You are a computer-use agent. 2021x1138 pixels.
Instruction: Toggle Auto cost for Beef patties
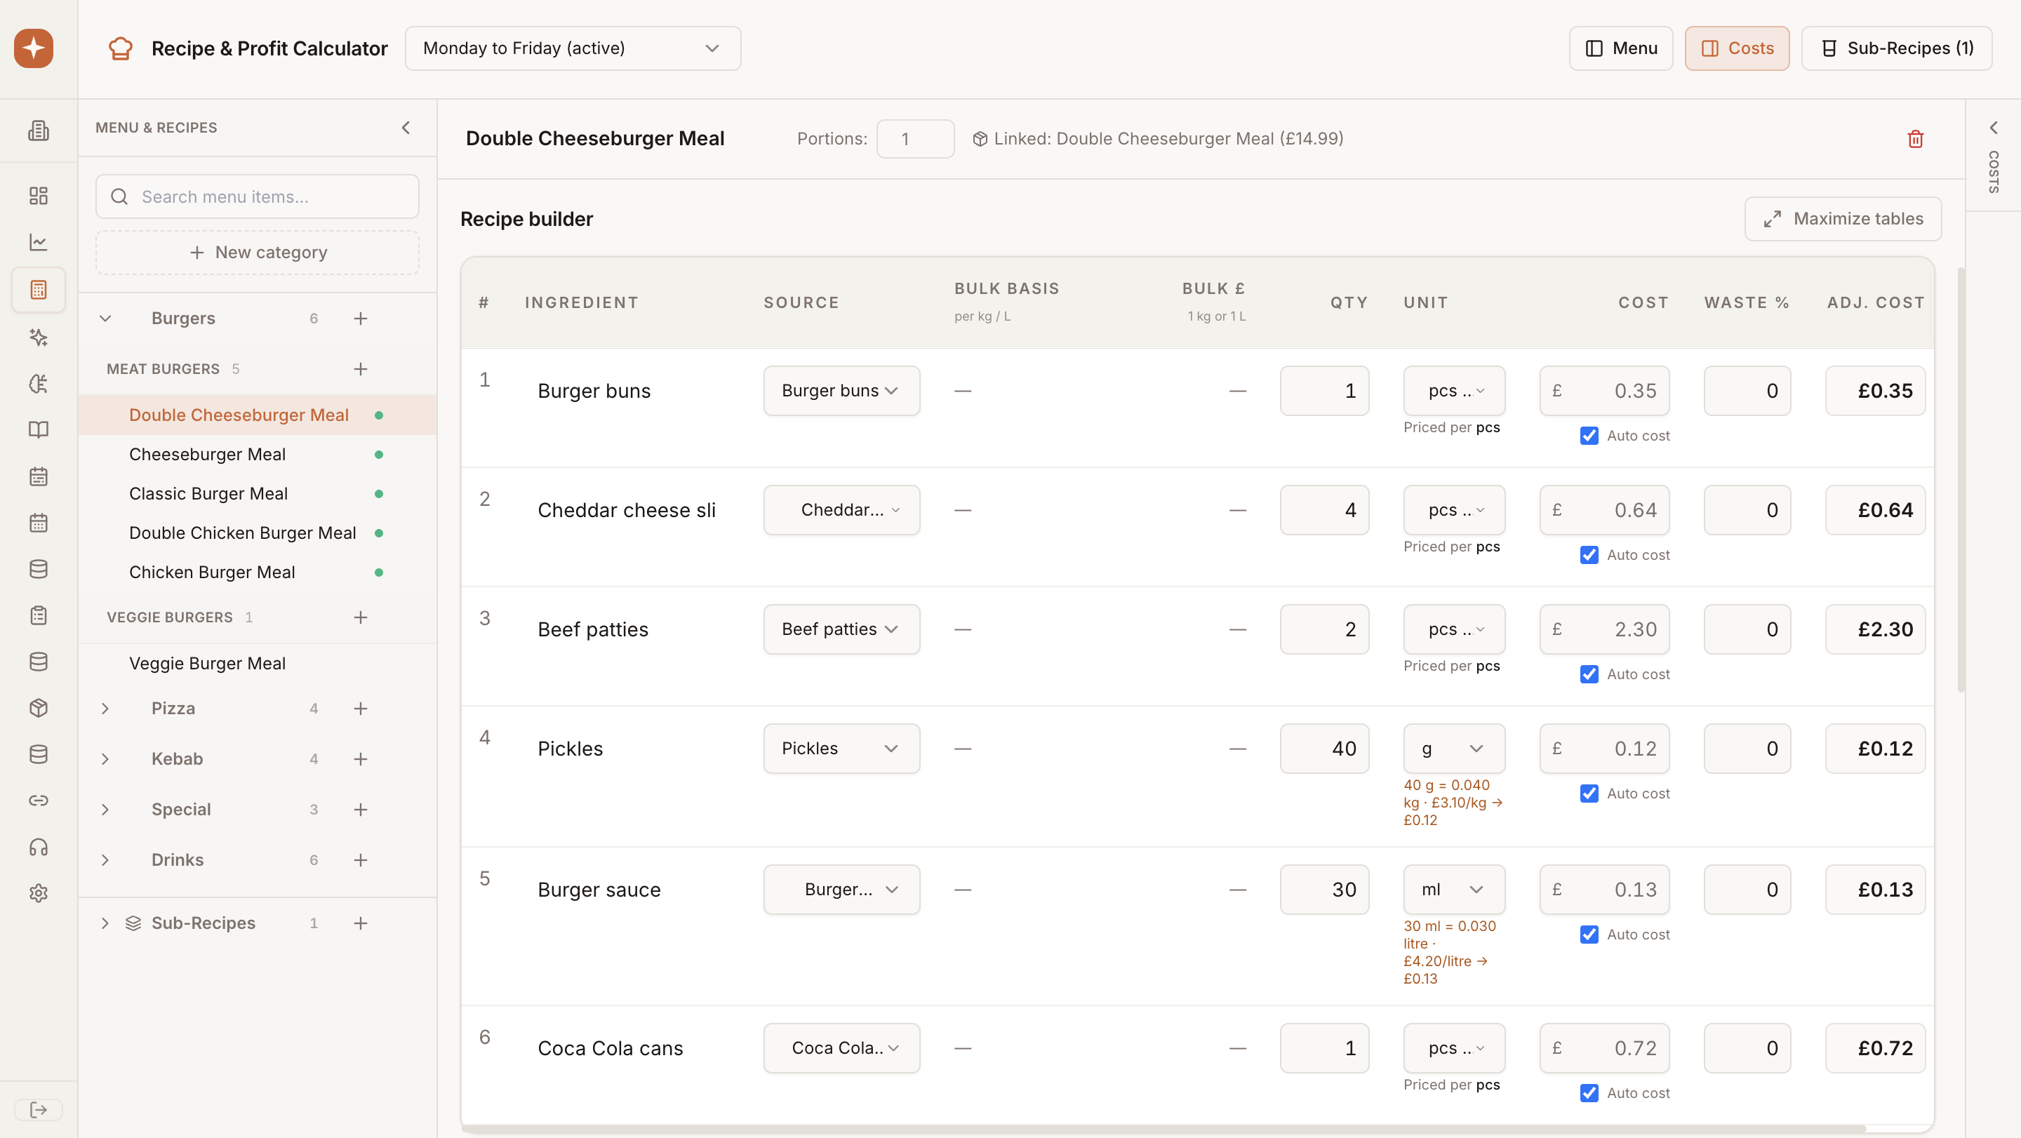click(1589, 674)
